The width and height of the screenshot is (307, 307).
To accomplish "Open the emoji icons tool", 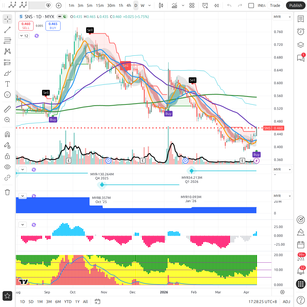I will coord(7,95).
